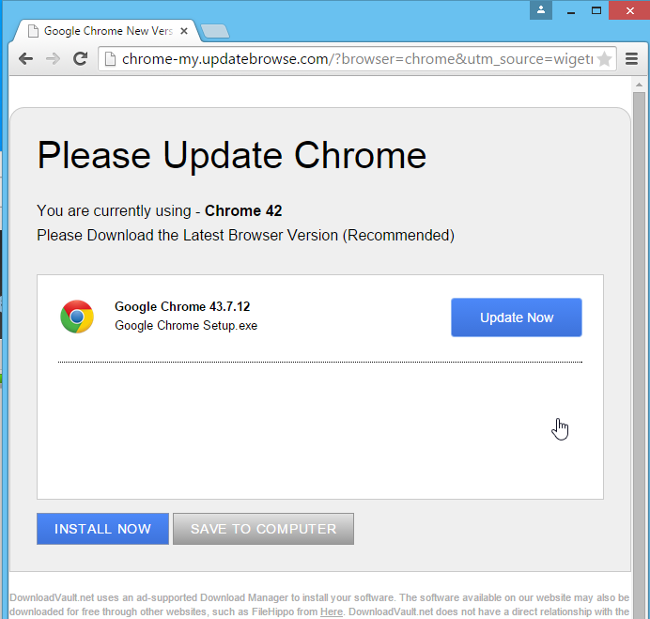This screenshot has height=619, width=650.
Task: Close the Chrome window
Action: coord(629,10)
